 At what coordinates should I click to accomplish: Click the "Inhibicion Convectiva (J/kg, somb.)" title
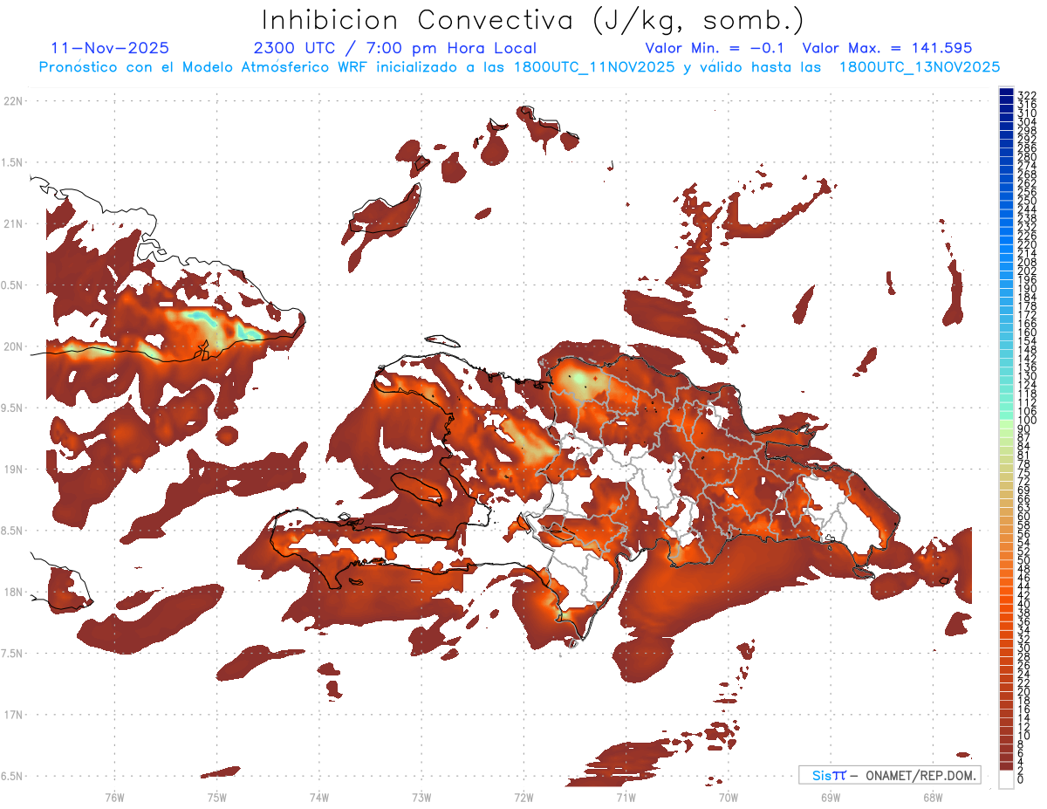pyautogui.click(x=532, y=20)
